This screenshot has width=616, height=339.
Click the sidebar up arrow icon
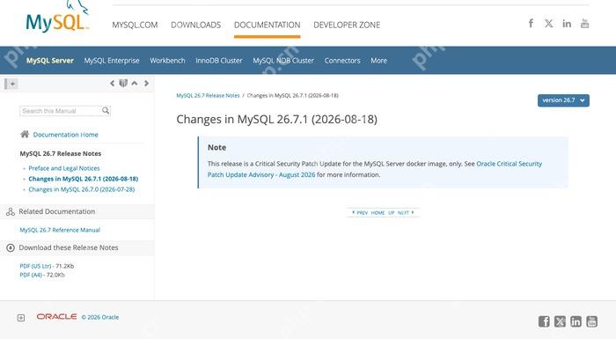(135, 83)
